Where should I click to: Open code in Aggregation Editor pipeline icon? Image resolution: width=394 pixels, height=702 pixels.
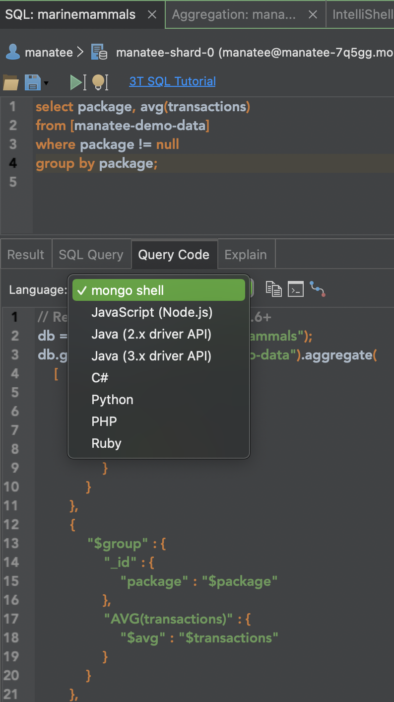pos(318,289)
